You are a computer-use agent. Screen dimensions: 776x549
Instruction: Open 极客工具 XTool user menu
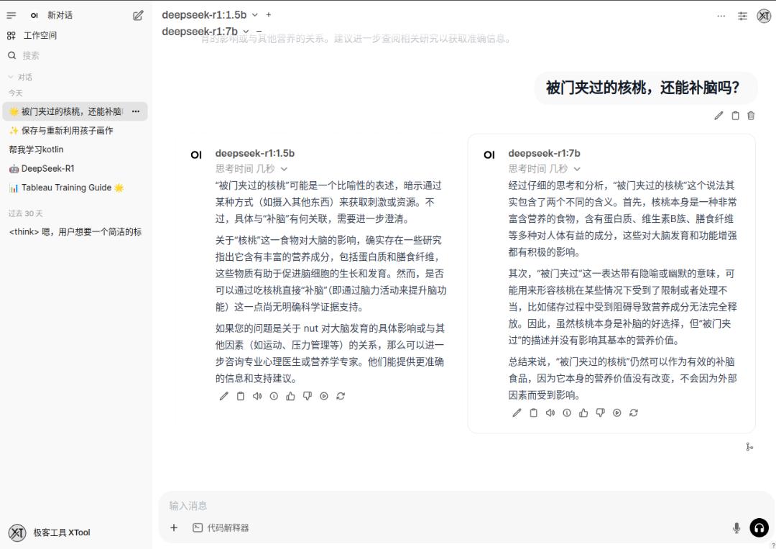click(50, 532)
